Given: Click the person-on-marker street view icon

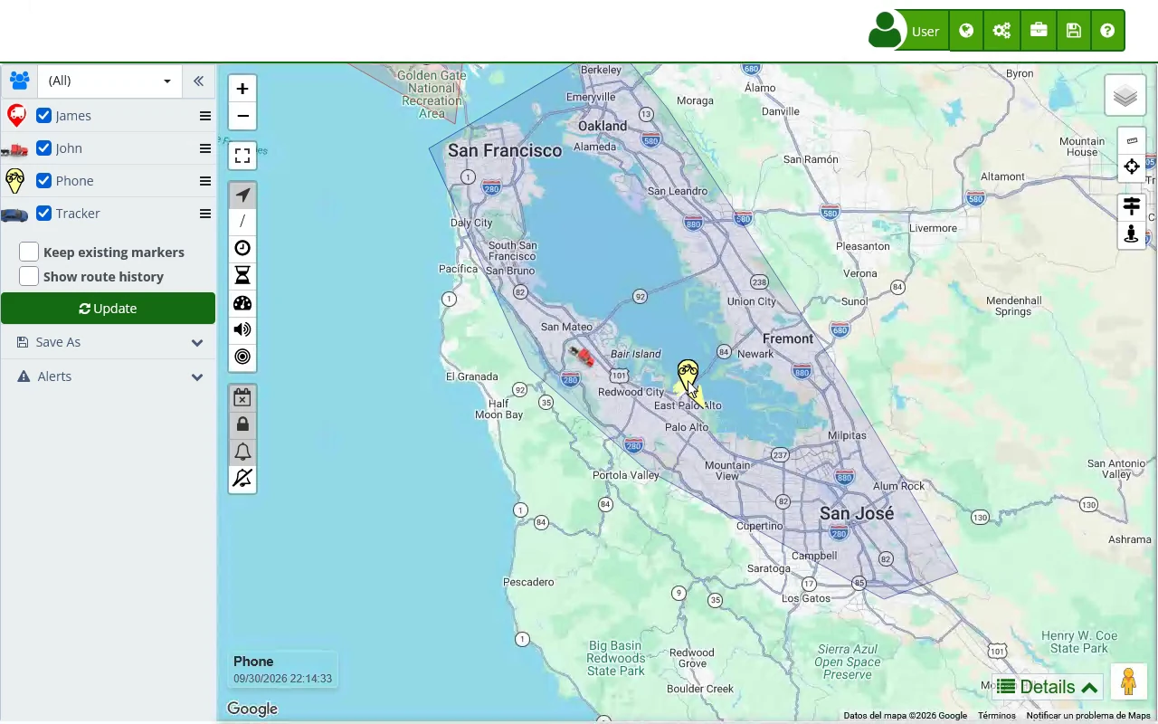Looking at the screenshot, I should coord(1132,234).
